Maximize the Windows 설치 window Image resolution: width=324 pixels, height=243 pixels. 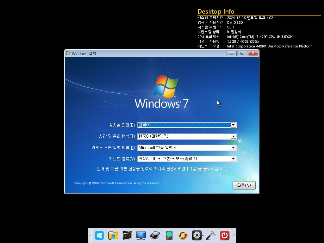click(x=242, y=53)
